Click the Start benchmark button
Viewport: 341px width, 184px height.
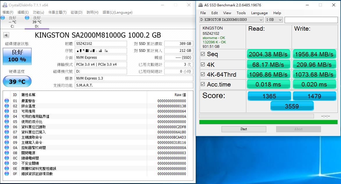click(244, 129)
